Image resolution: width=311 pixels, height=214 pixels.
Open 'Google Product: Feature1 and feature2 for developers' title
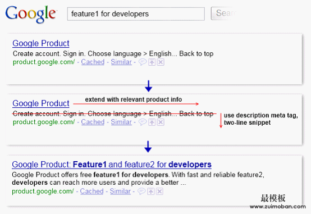(x=112, y=165)
